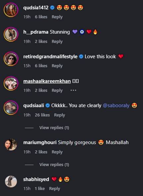View 6 likes on retiredgrandmalifestyle's comment
This screenshot has height=196, width=143.
[x=41, y=66]
